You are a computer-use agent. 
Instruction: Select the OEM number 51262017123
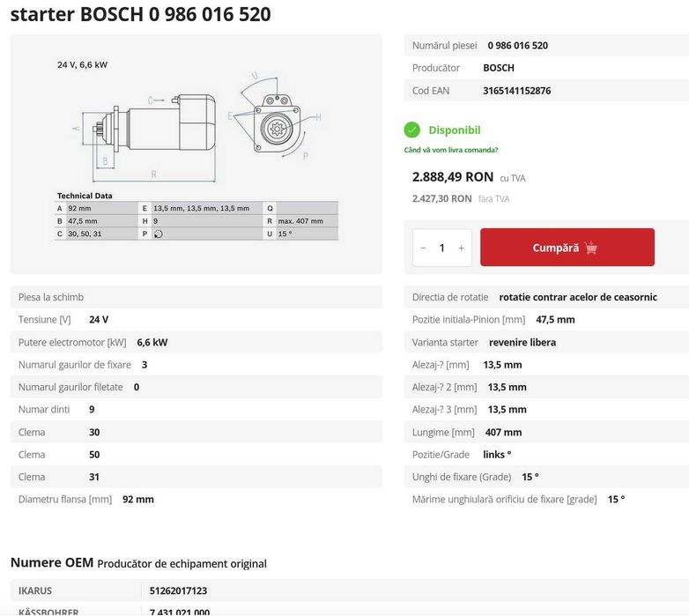(178, 590)
